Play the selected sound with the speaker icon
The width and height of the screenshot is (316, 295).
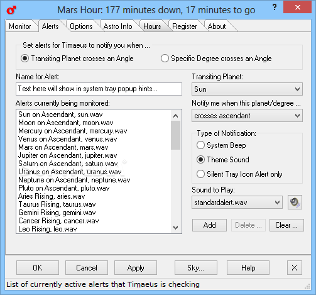295,203
